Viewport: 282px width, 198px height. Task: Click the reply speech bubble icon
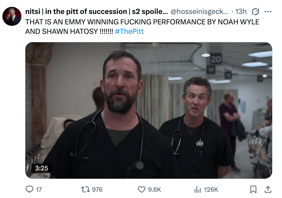coord(30,189)
